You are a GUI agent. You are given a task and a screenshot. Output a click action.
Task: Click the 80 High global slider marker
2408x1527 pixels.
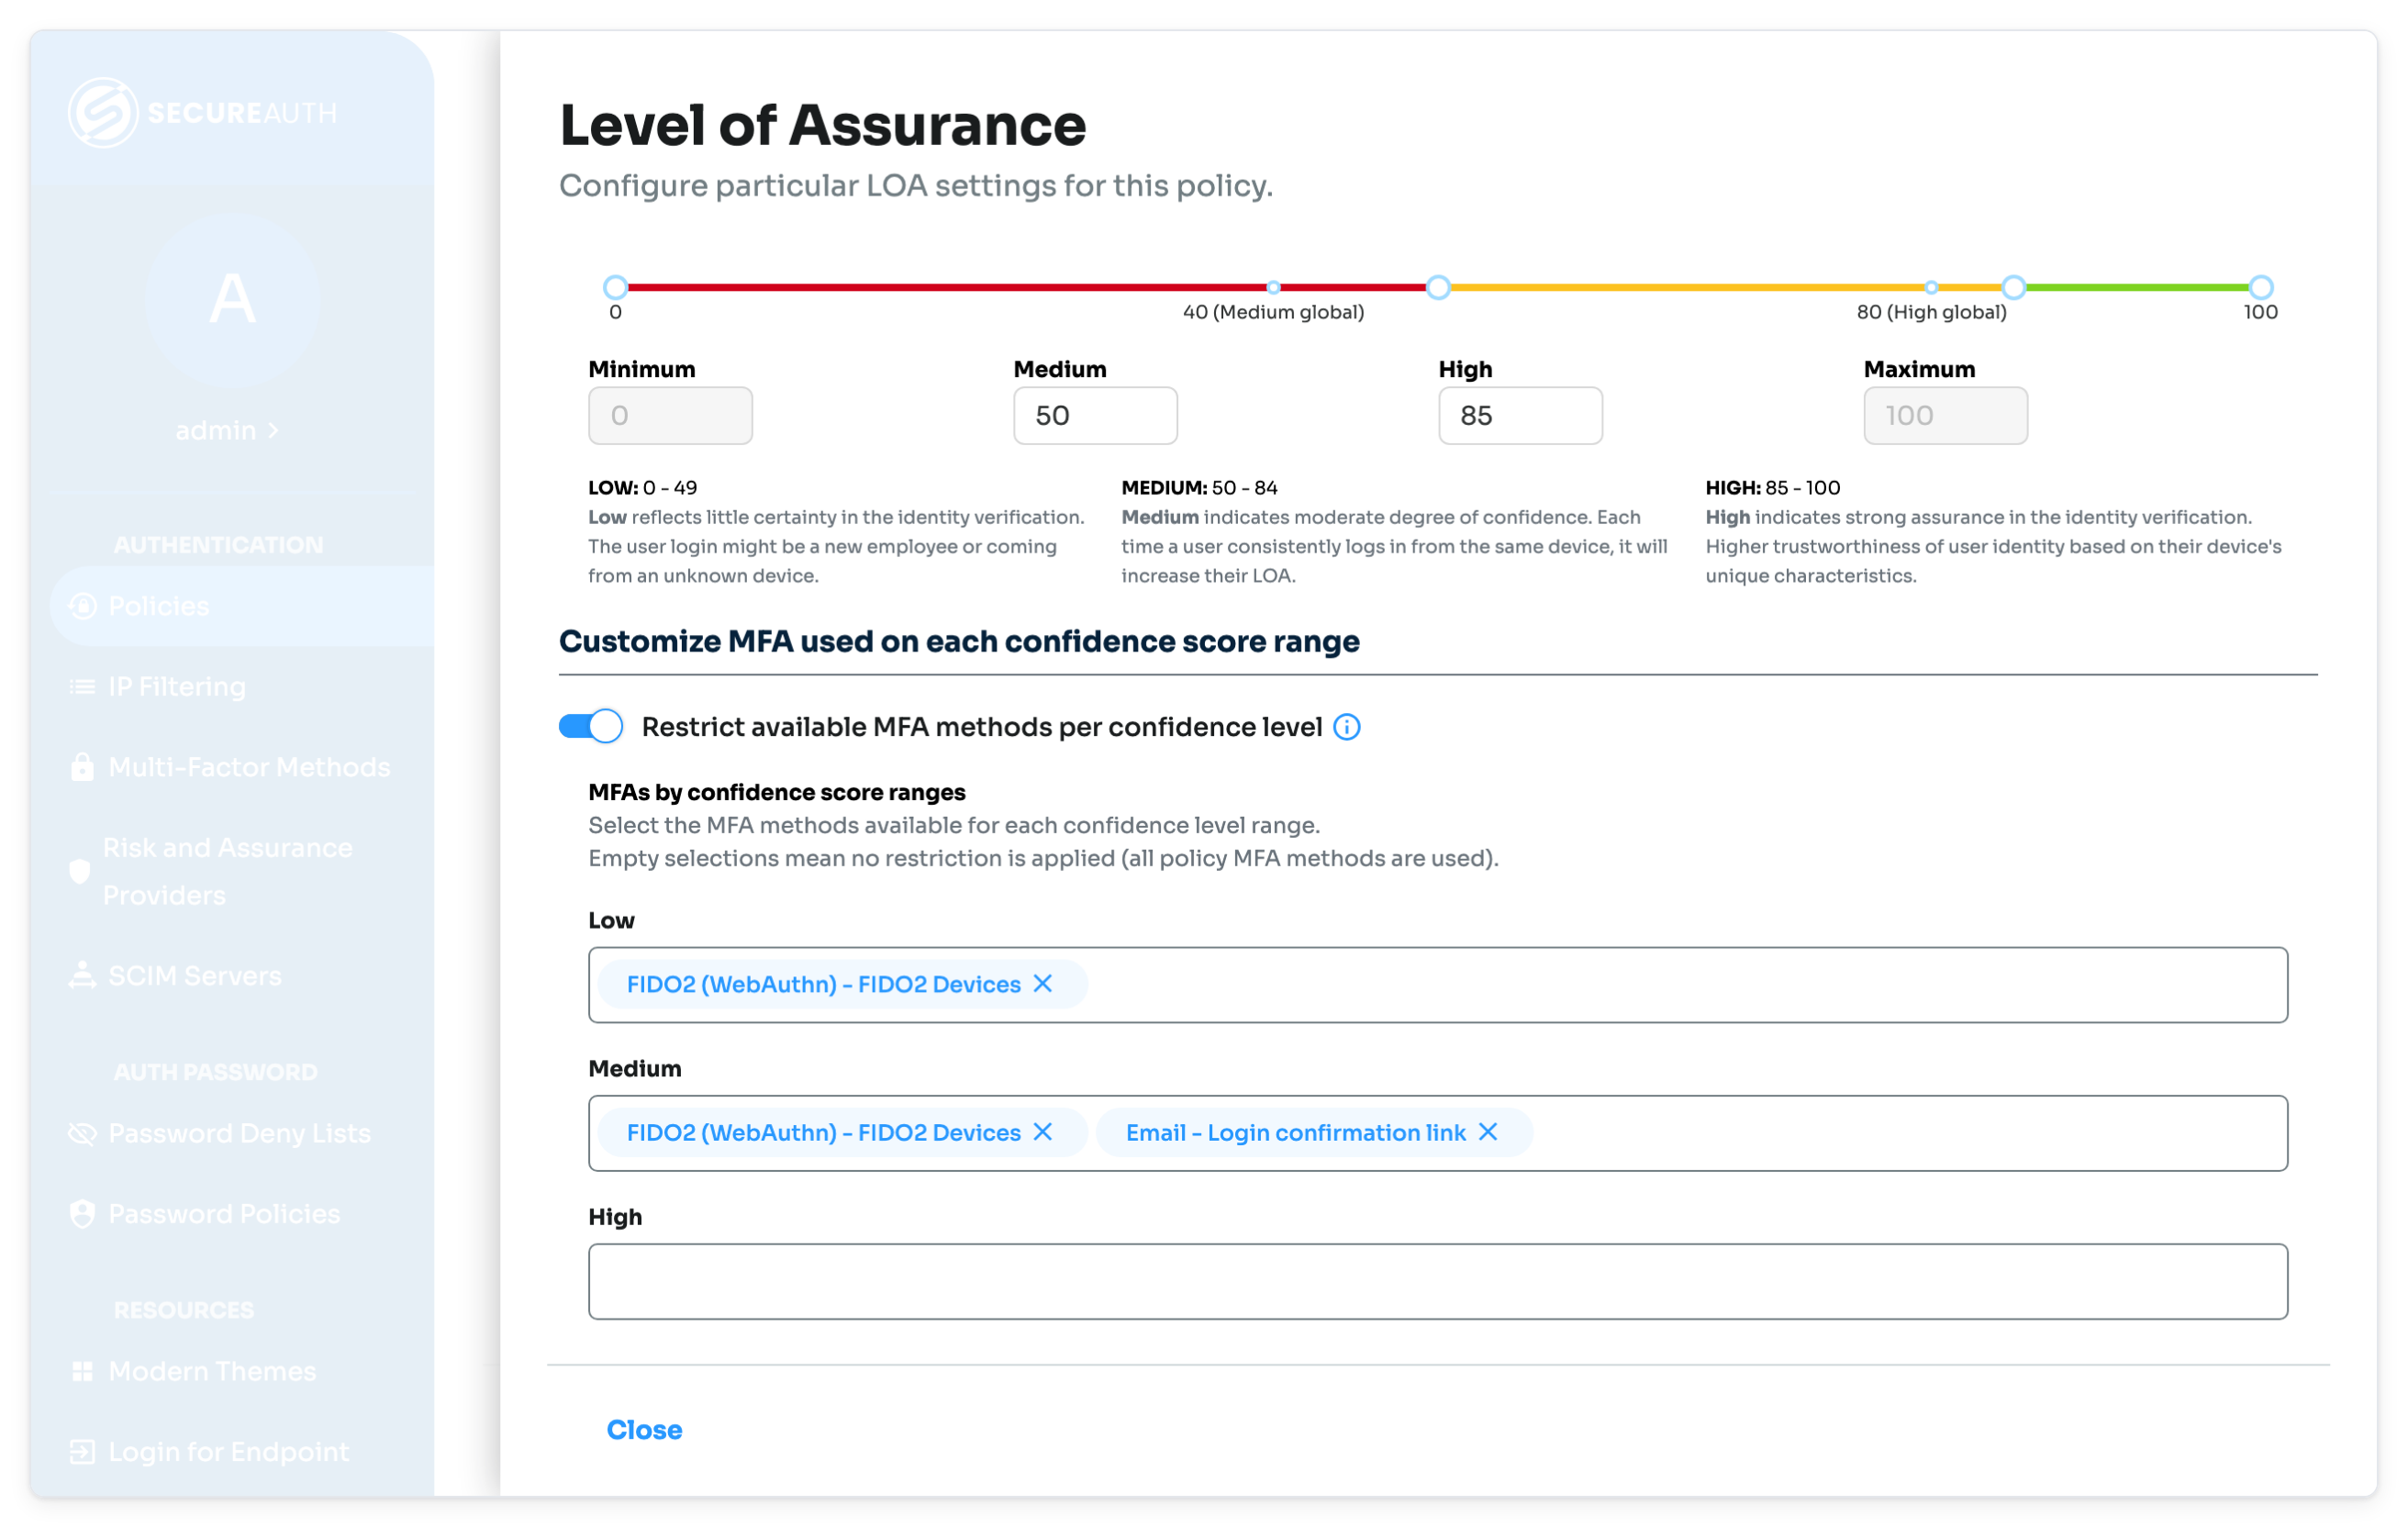[x=1932, y=288]
